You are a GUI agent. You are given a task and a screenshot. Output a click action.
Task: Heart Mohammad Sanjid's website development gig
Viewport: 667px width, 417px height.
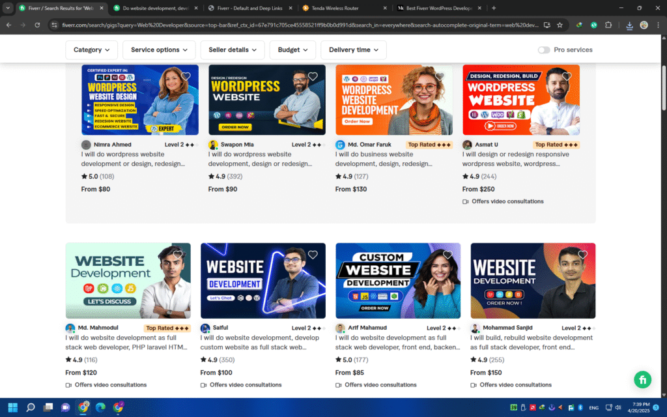[x=582, y=255]
